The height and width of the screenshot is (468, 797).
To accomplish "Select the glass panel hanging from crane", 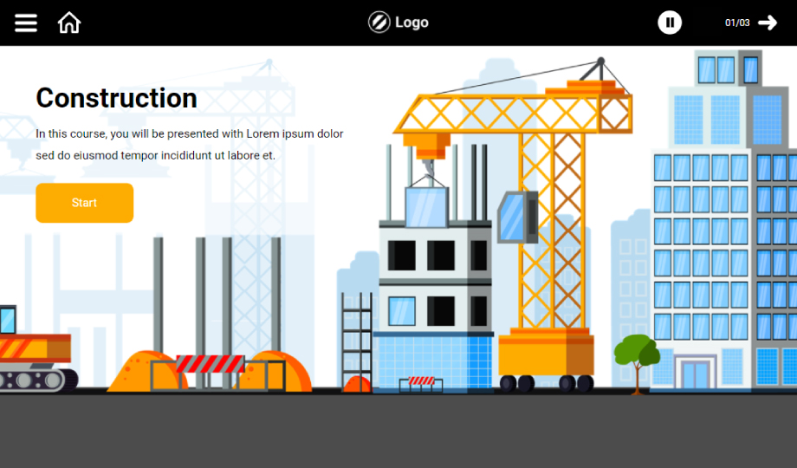I will (x=426, y=207).
